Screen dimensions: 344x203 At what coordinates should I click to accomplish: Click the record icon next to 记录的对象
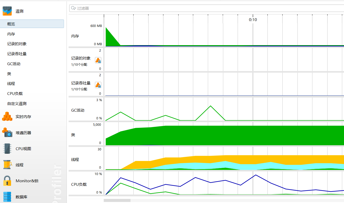[x=98, y=60]
